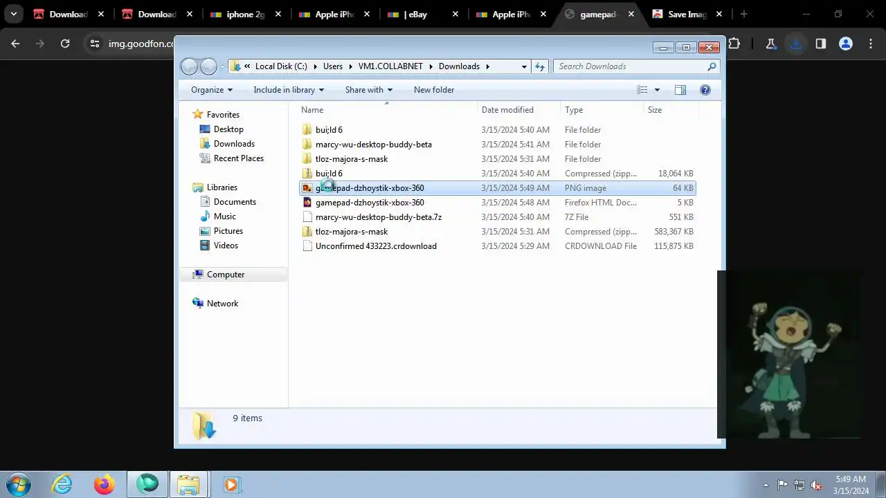Open a new browser tab
The height and width of the screenshot is (498, 886).
click(x=744, y=15)
